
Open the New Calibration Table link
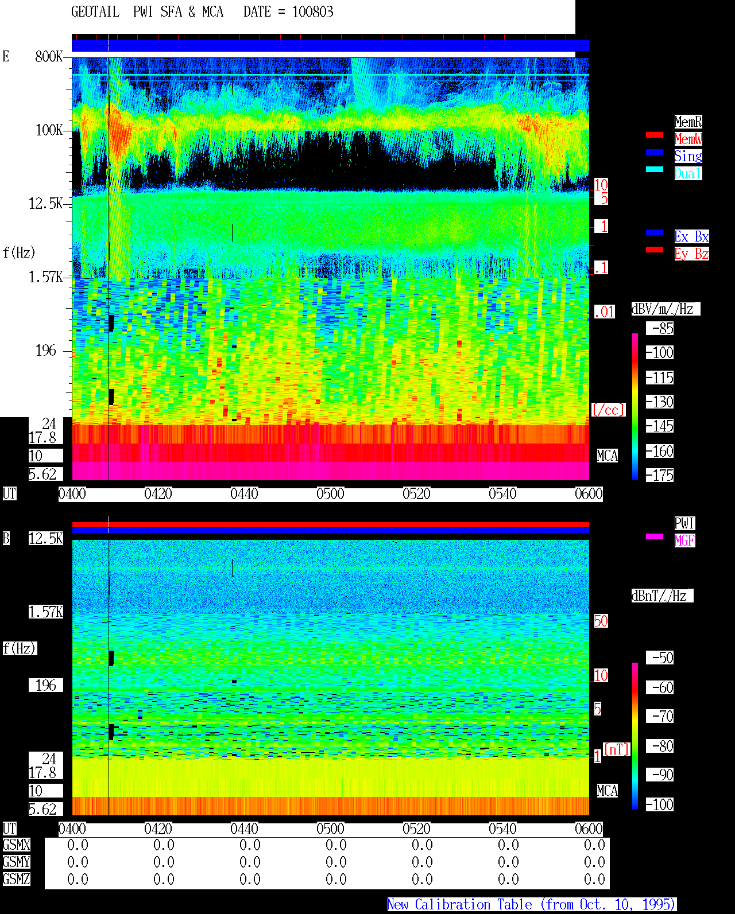click(x=532, y=905)
